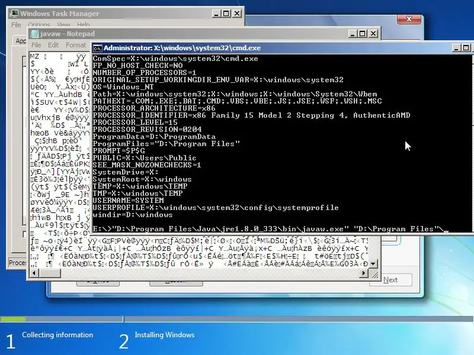The image size is (474, 355).
Task: Select the App tab in Task Manager
Action: (21, 41)
